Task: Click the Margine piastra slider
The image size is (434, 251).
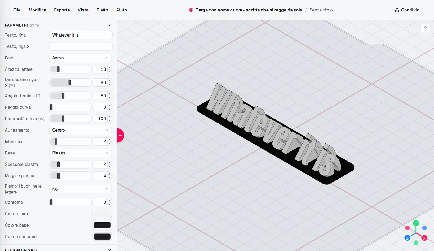Action: 70,176
